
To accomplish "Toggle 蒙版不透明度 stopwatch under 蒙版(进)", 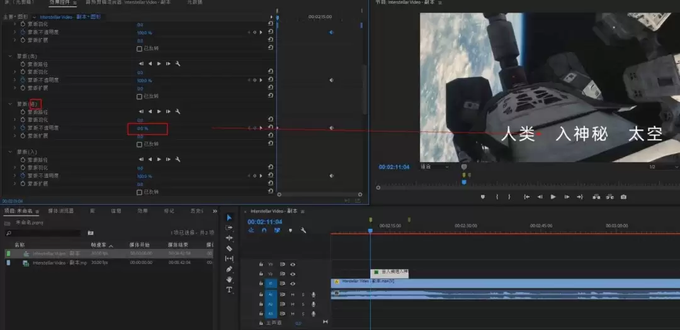I will click(23, 128).
